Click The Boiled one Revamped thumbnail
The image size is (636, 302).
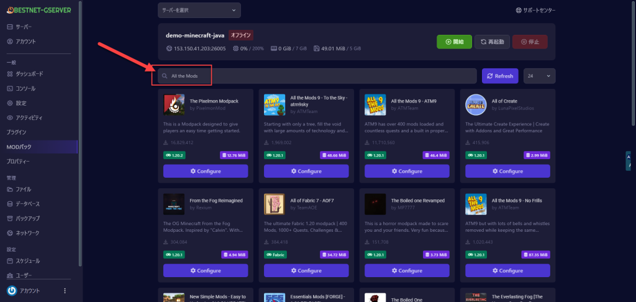pyautogui.click(x=375, y=204)
